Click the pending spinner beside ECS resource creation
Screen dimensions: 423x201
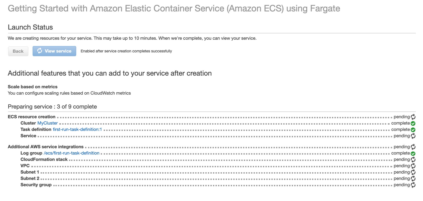[x=413, y=117]
